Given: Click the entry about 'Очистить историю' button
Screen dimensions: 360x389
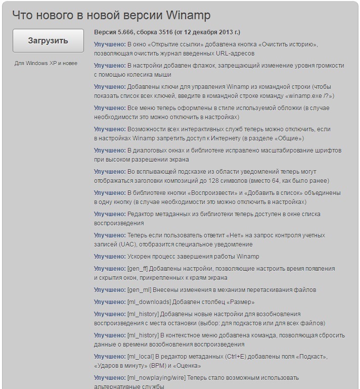Looking at the screenshot, I should [206, 49].
